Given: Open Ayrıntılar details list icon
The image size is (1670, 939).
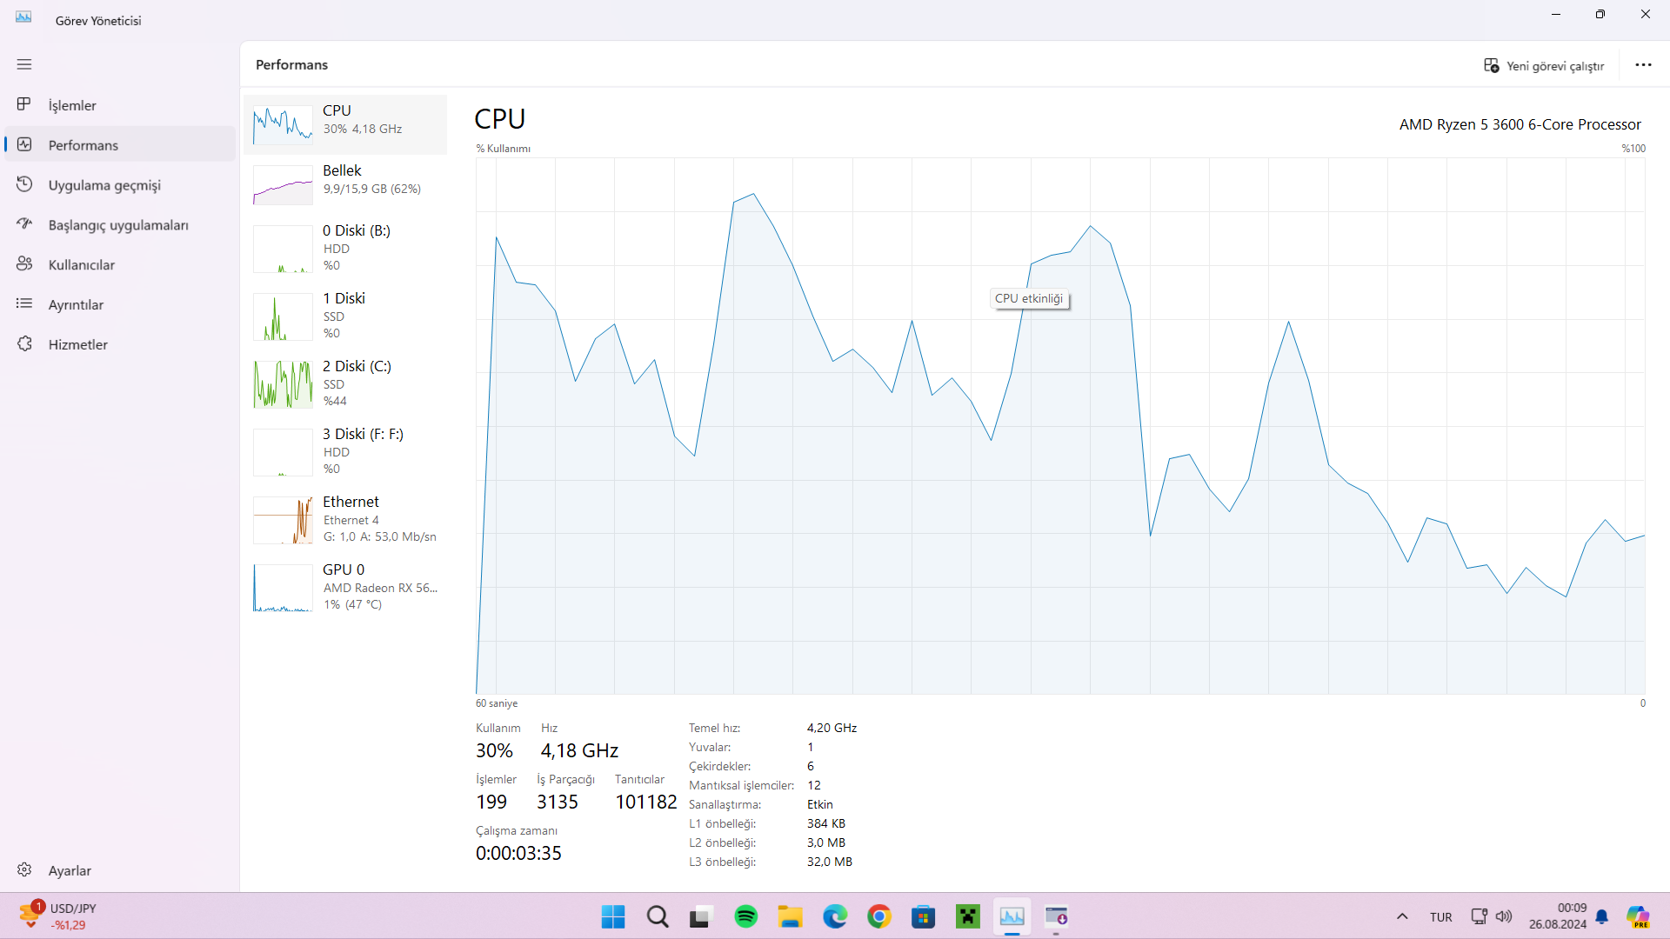Looking at the screenshot, I should point(24,304).
